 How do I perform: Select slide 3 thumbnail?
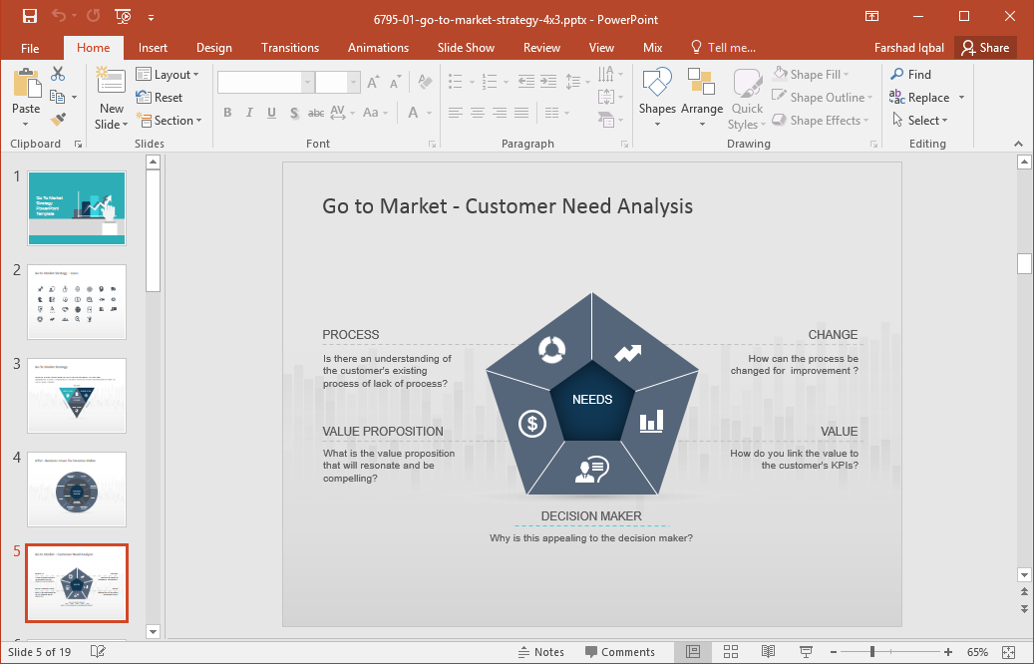77,396
